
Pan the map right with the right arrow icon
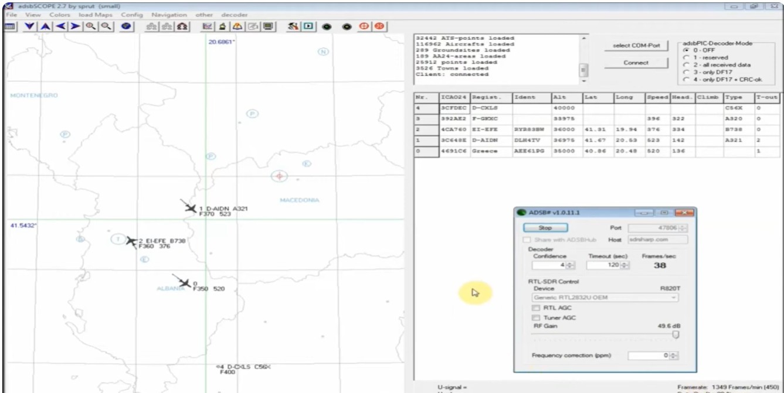click(76, 26)
